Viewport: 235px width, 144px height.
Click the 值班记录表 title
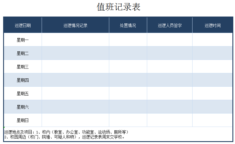click(x=119, y=7)
